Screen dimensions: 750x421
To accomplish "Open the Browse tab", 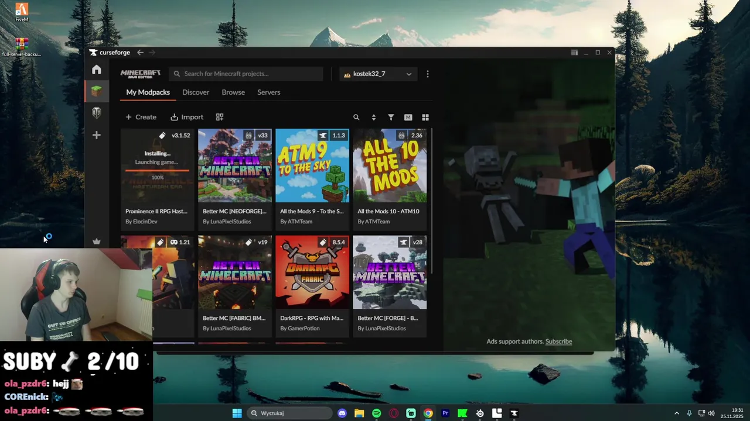I will point(233,92).
